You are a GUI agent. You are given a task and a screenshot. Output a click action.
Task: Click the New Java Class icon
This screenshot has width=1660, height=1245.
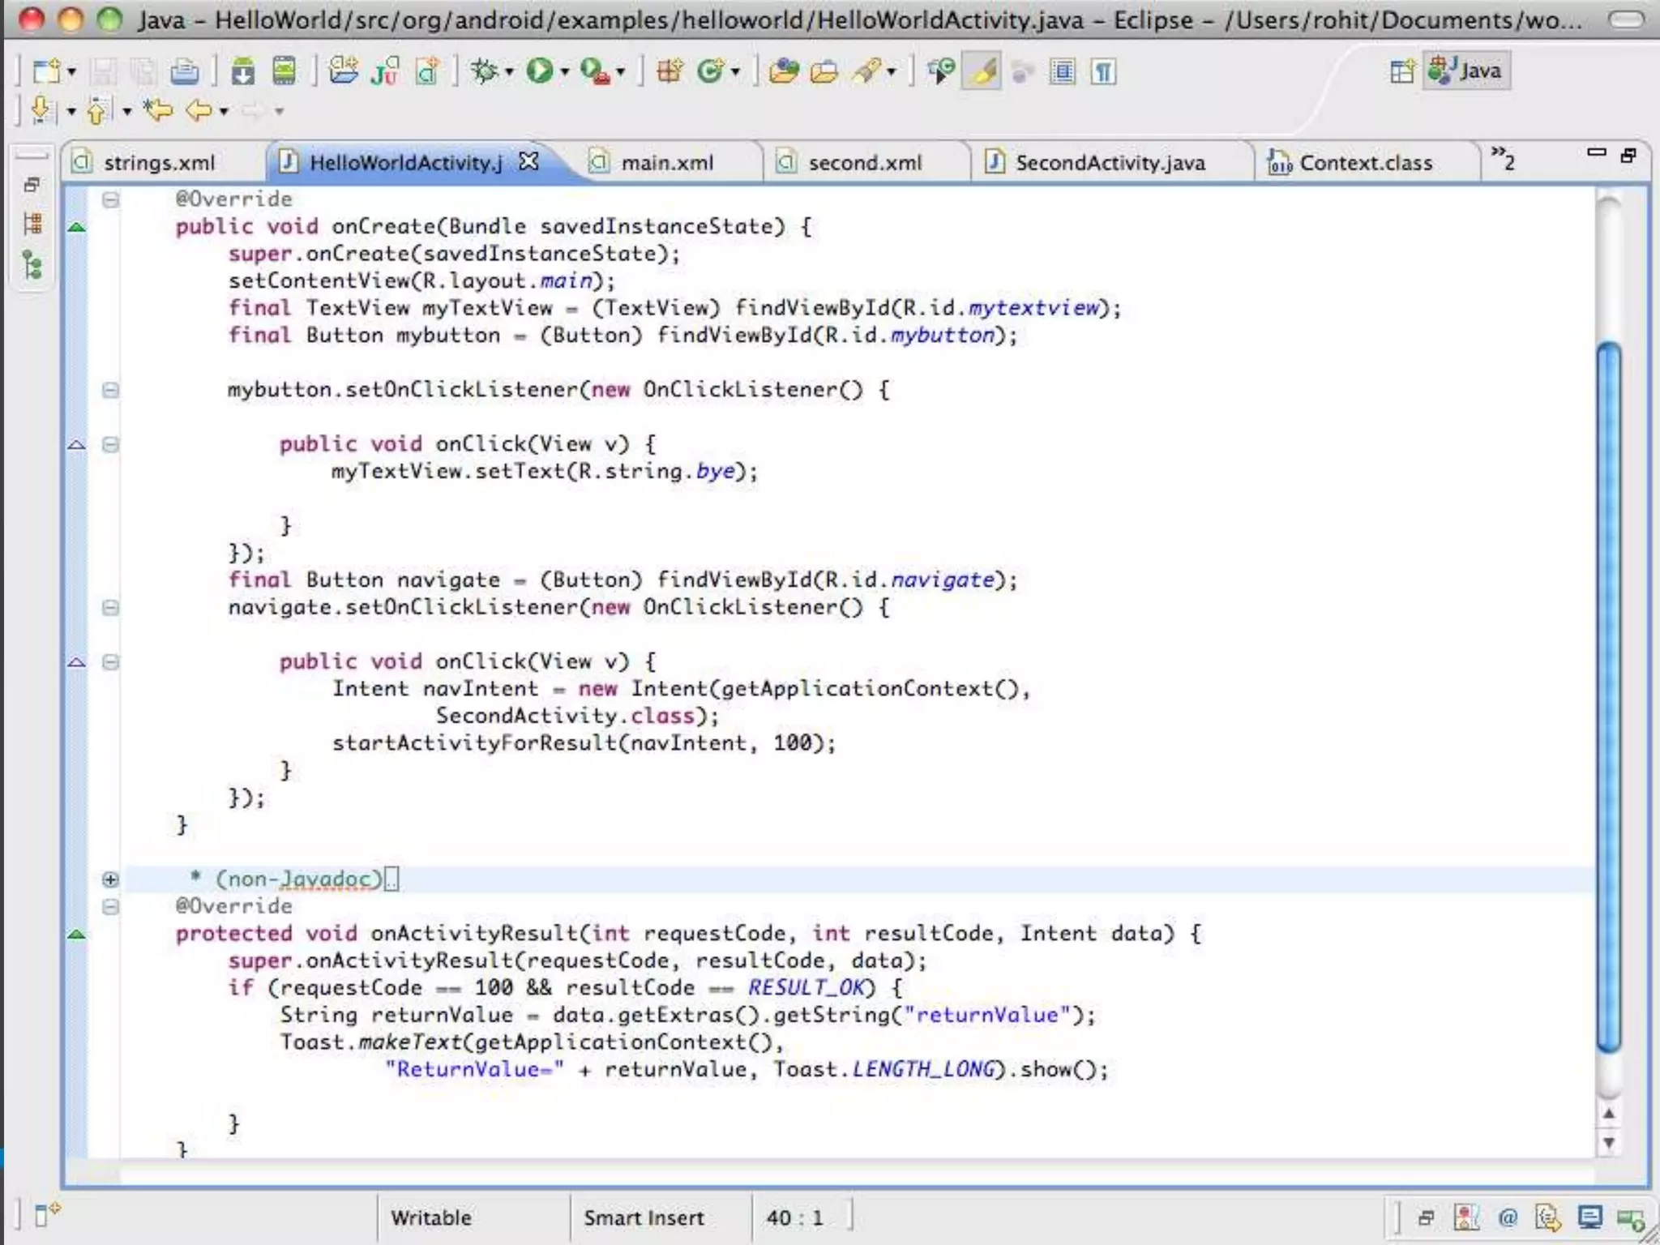point(710,71)
